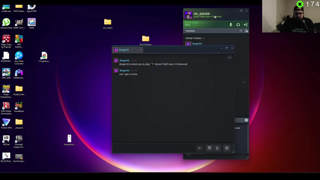The width and height of the screenshot is (320, 180).
Task: Select the RISK Global Domination shortcut
Action: 6,108
